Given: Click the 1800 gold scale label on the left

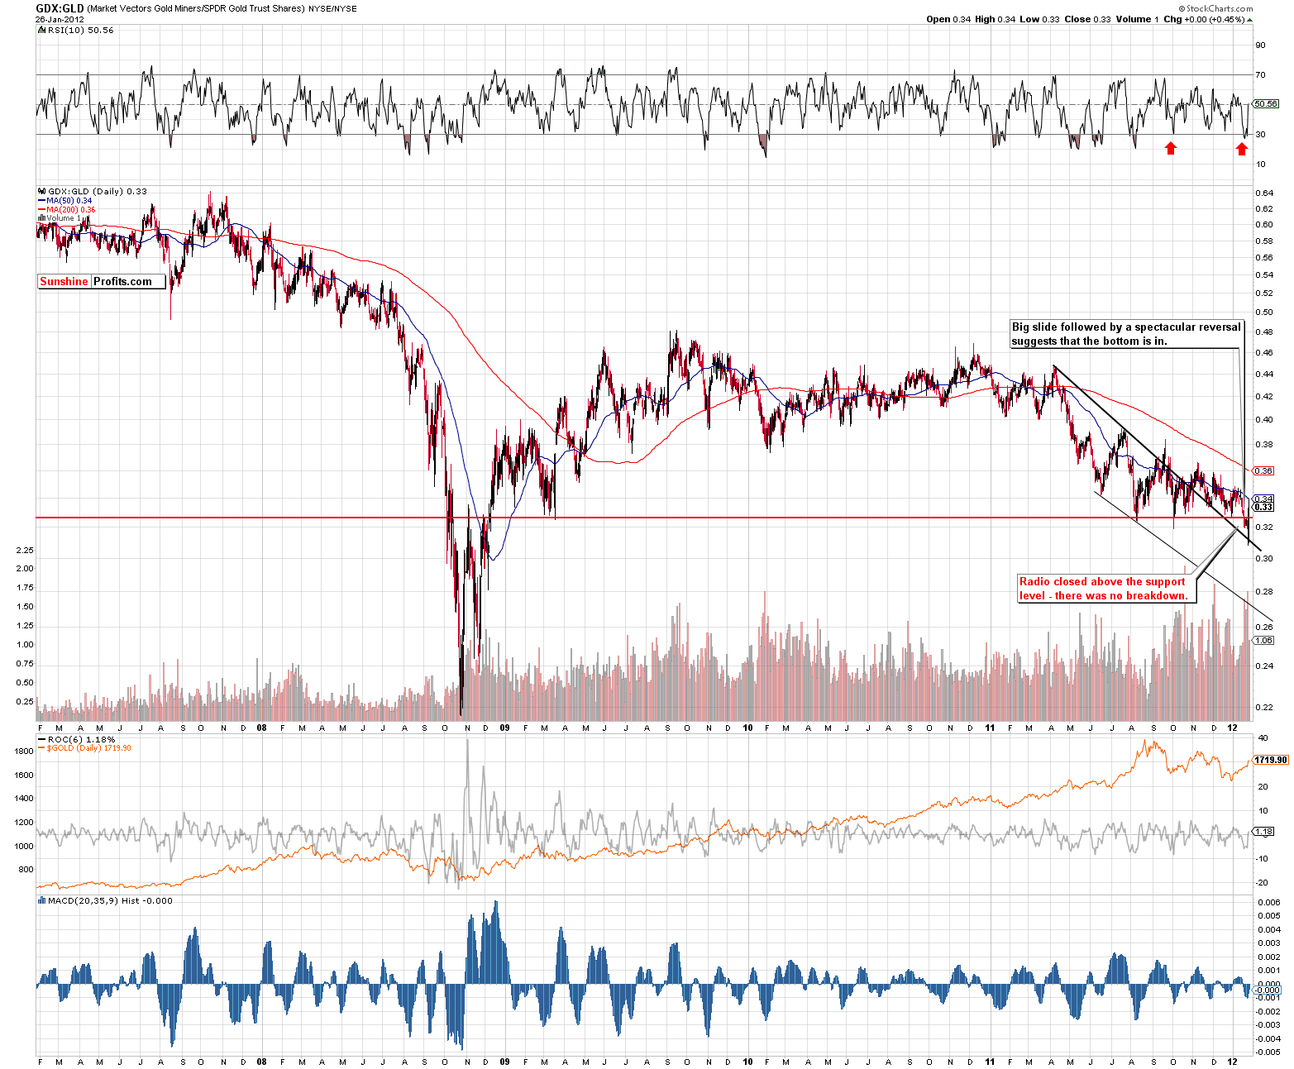Looking at the screenshot, I should pyautogui.click(x=24, y=752).
